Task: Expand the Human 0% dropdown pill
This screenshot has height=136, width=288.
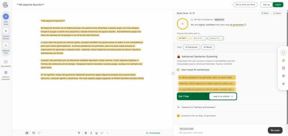Action: tap(216, 38)
